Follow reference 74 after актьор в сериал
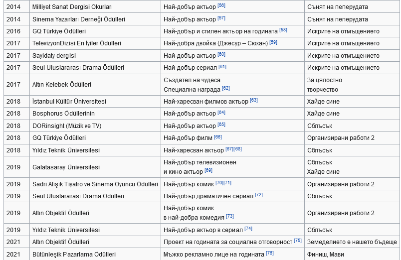The width and height of the screenshot is (401, 260). click(x=248, y=229)
